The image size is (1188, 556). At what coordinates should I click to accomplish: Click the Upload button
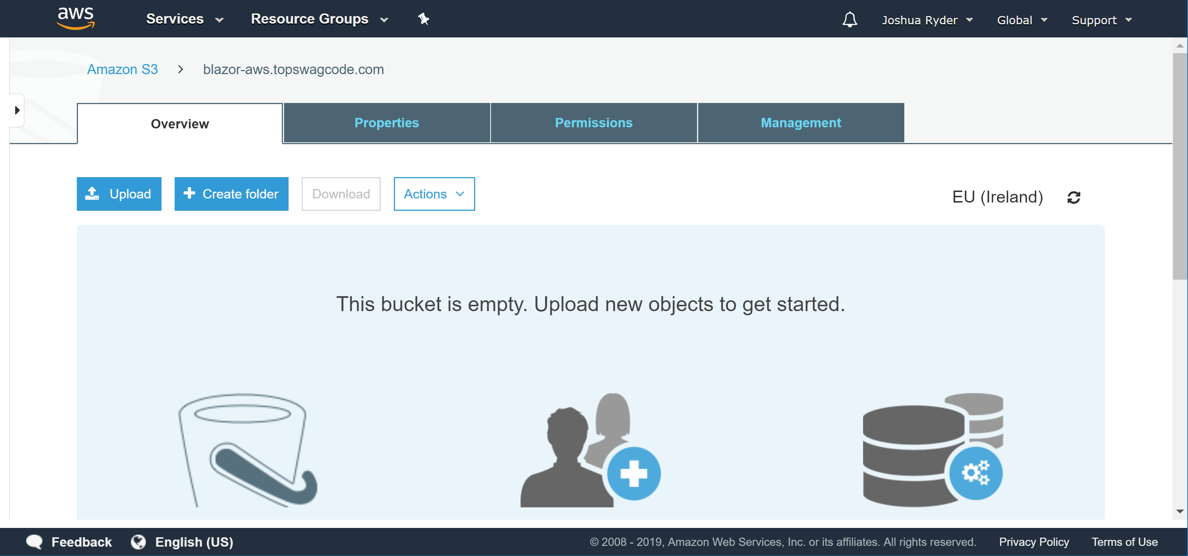[119, 194]
